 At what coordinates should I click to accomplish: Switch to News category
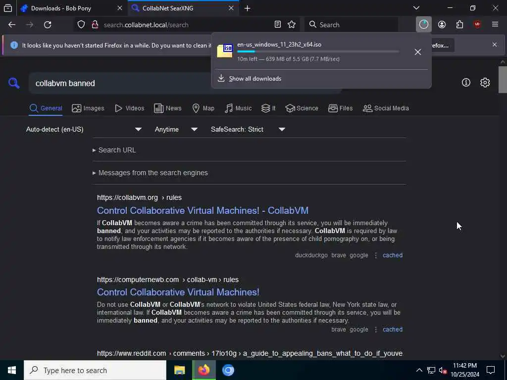tap(167, 108)
